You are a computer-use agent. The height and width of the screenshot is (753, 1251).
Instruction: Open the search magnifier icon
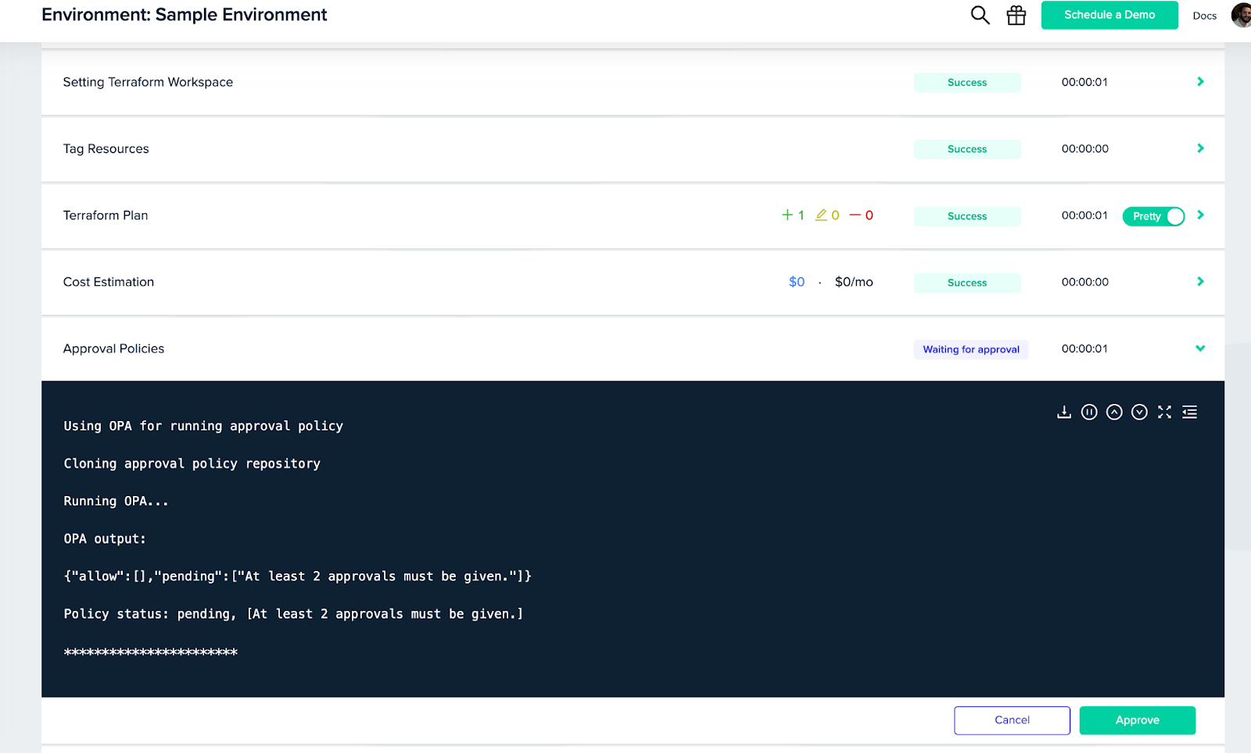pyautogui.click(x=980, y=15)
